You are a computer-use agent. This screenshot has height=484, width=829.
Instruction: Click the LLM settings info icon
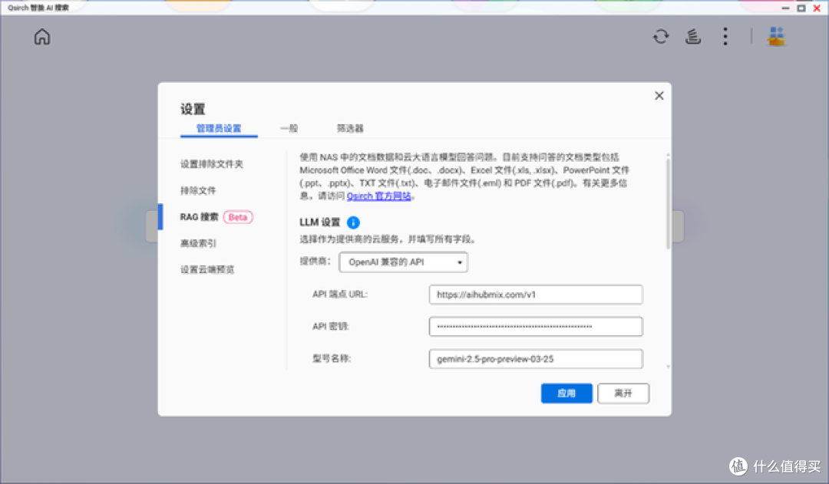(353, 222)
